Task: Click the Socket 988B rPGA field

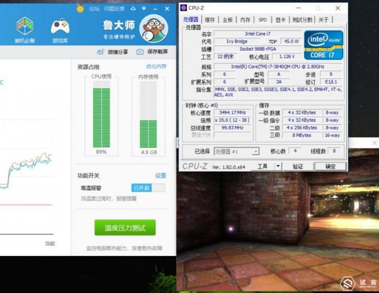Action: 258,49
